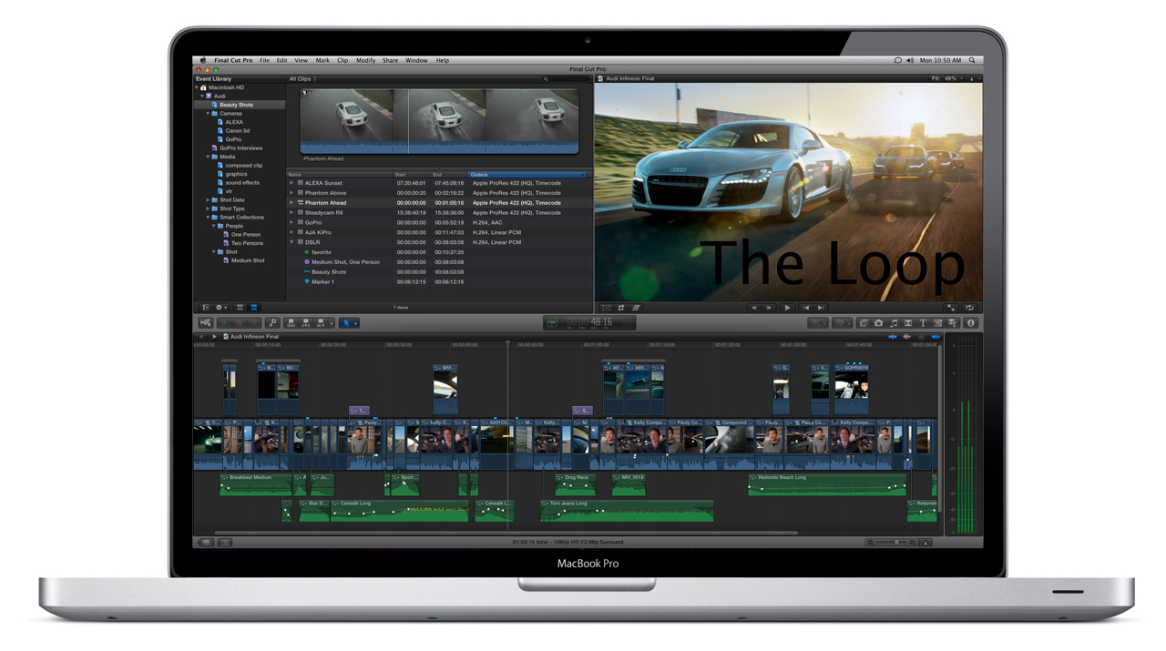This screenshot has width=1166, height=651.
Task: Open the Window menu
Action: coord(416,60)
